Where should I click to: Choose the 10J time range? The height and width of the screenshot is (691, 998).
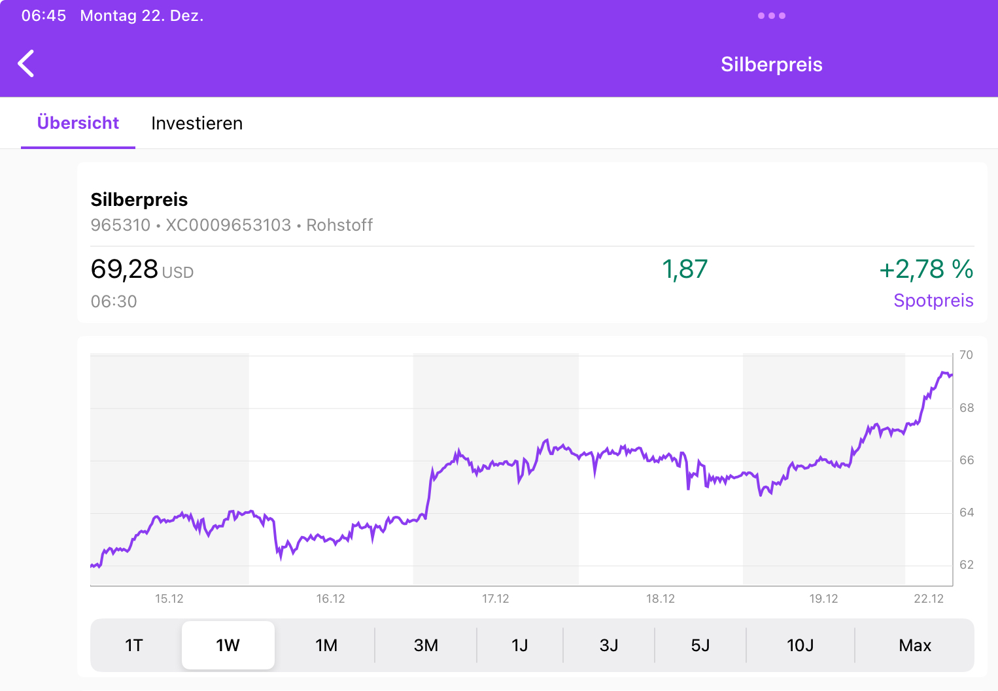click(800, 645)
